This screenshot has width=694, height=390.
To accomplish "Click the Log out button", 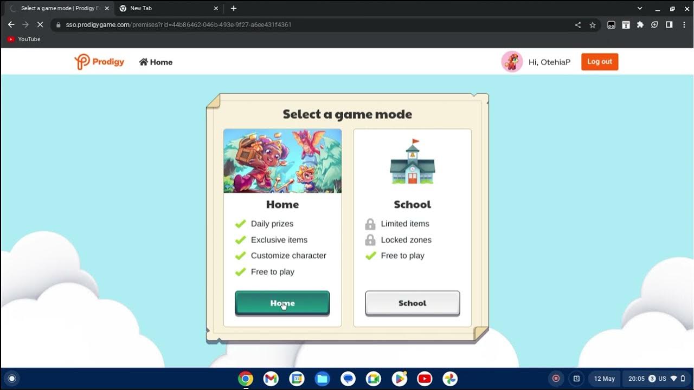I will coord(600,62).
